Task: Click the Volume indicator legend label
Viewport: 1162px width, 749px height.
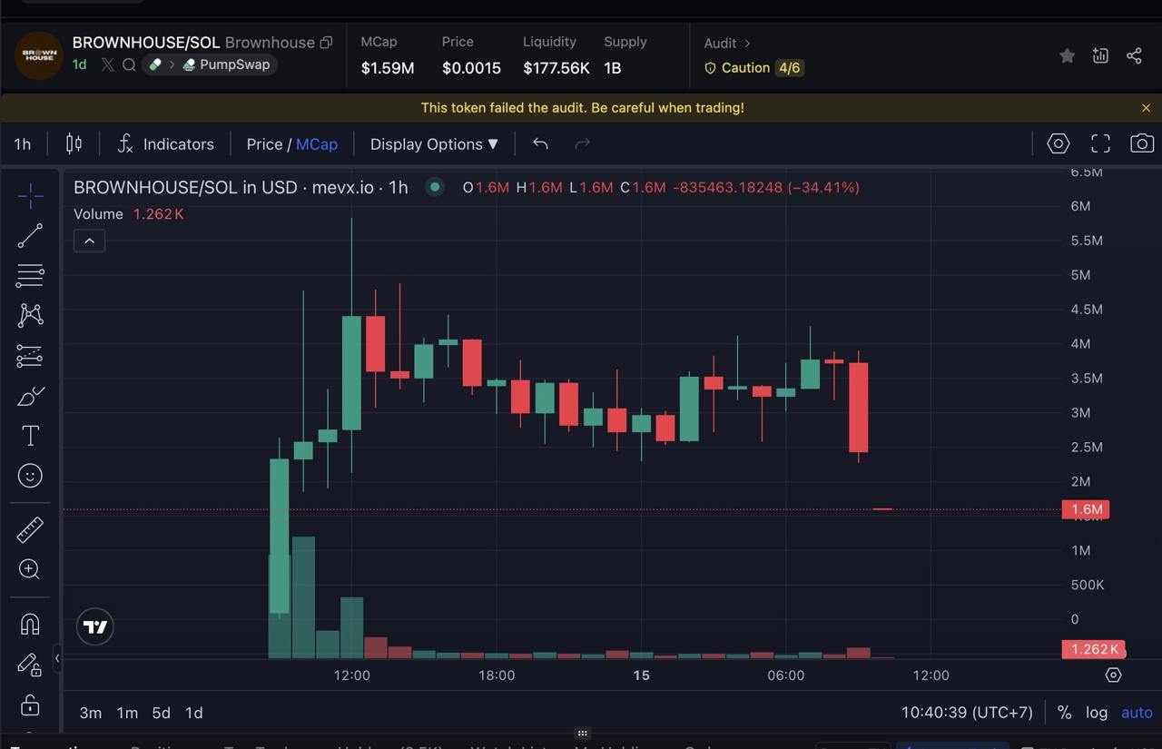Action: pyautogui.click(x=98, y=214)
